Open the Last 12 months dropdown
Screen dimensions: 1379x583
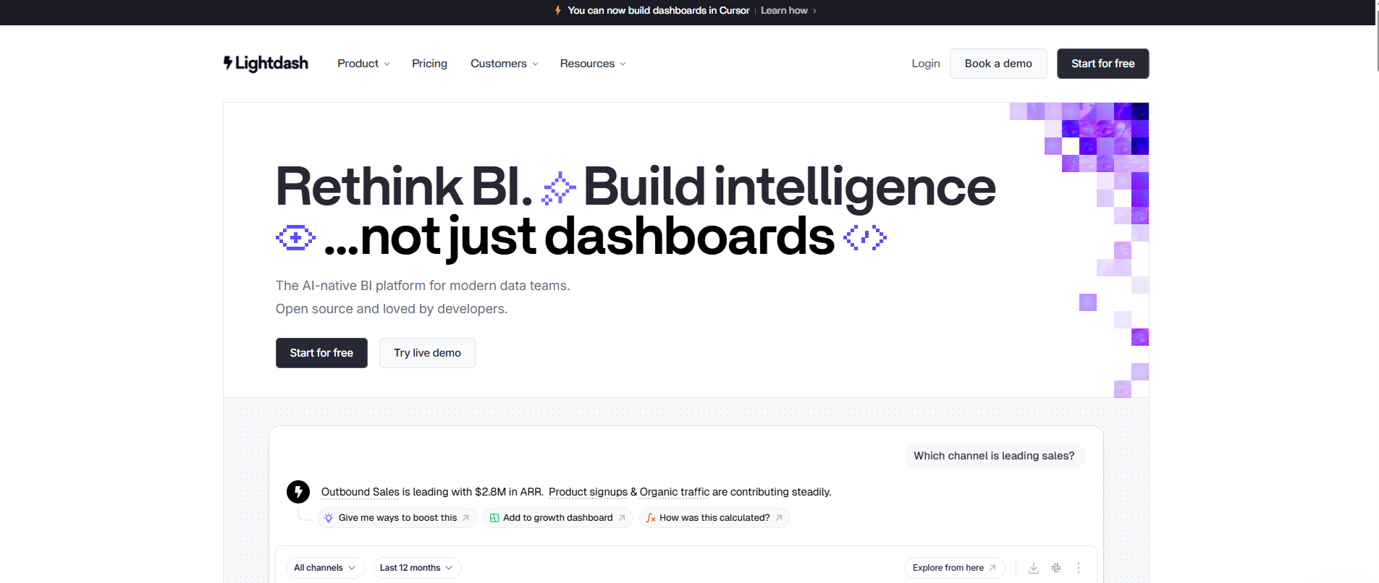click(x=417, y=568)
